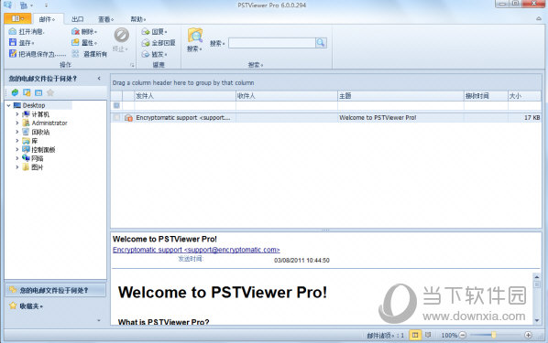The height and width of the screenshot is (343, 548).
Task: Click the magnifier button beside search box
Action: click(321, 43)
